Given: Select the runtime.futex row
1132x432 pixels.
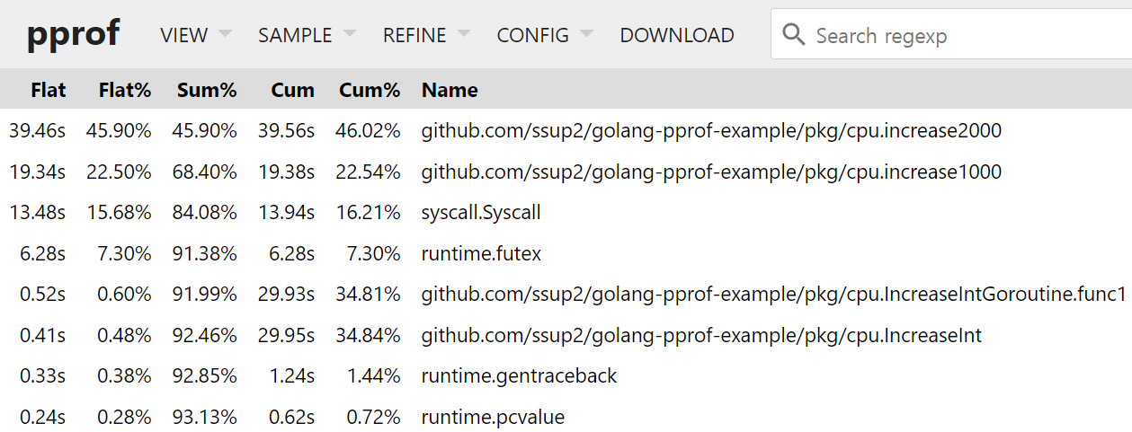Looking at the screenshot, I should 566,254.
